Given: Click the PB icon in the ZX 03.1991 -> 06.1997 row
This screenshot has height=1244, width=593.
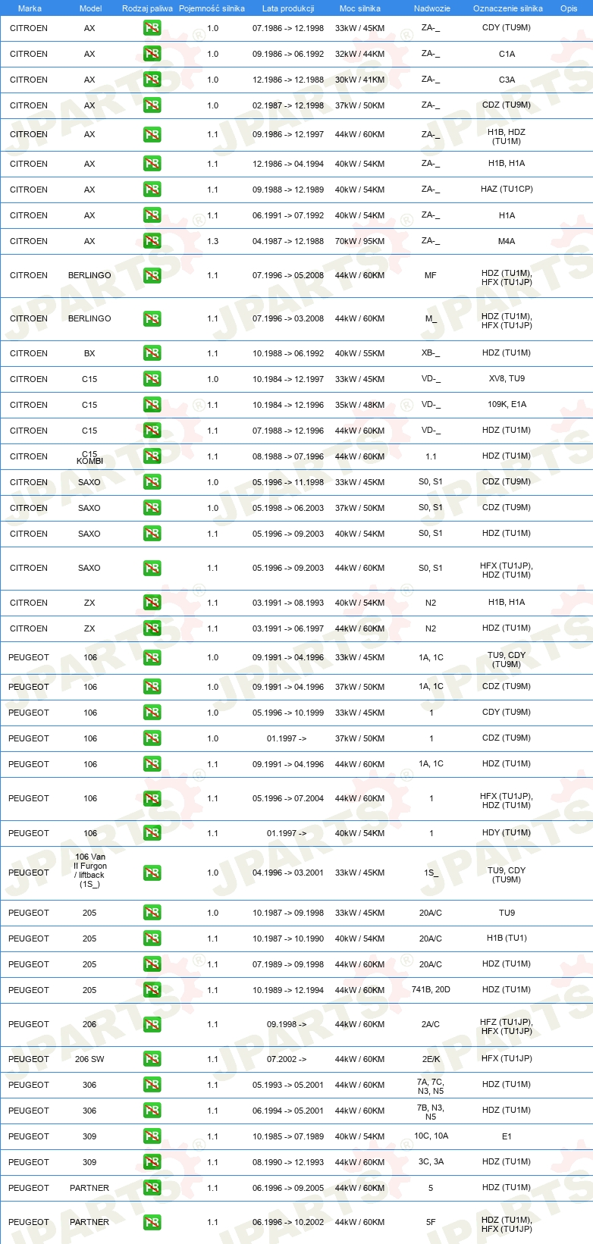Looking at the screenshot, I should coord(152,628).
